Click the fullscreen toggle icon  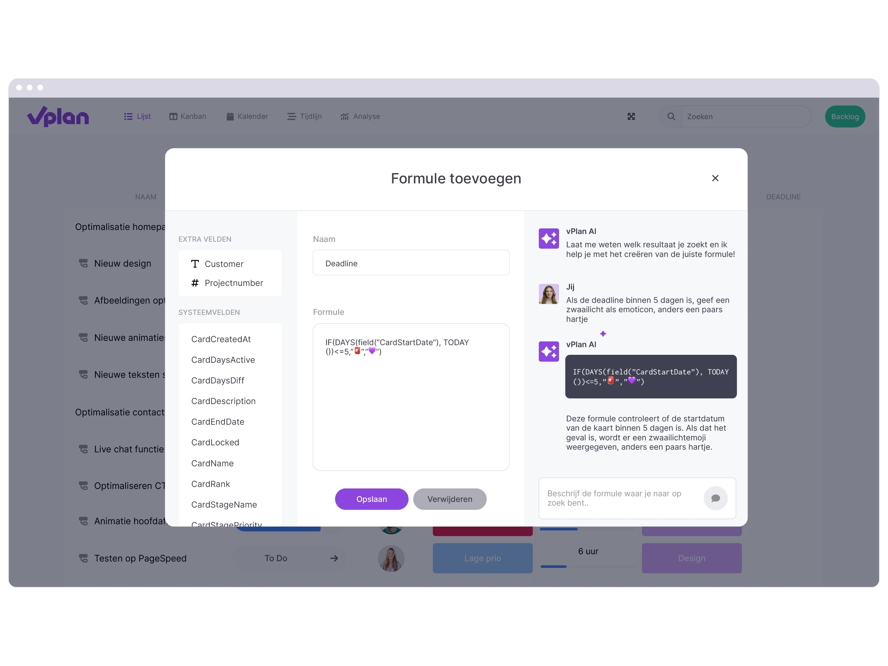(631, 116)
